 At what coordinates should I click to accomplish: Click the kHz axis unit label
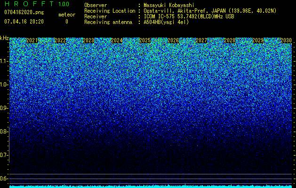point(4,38)
